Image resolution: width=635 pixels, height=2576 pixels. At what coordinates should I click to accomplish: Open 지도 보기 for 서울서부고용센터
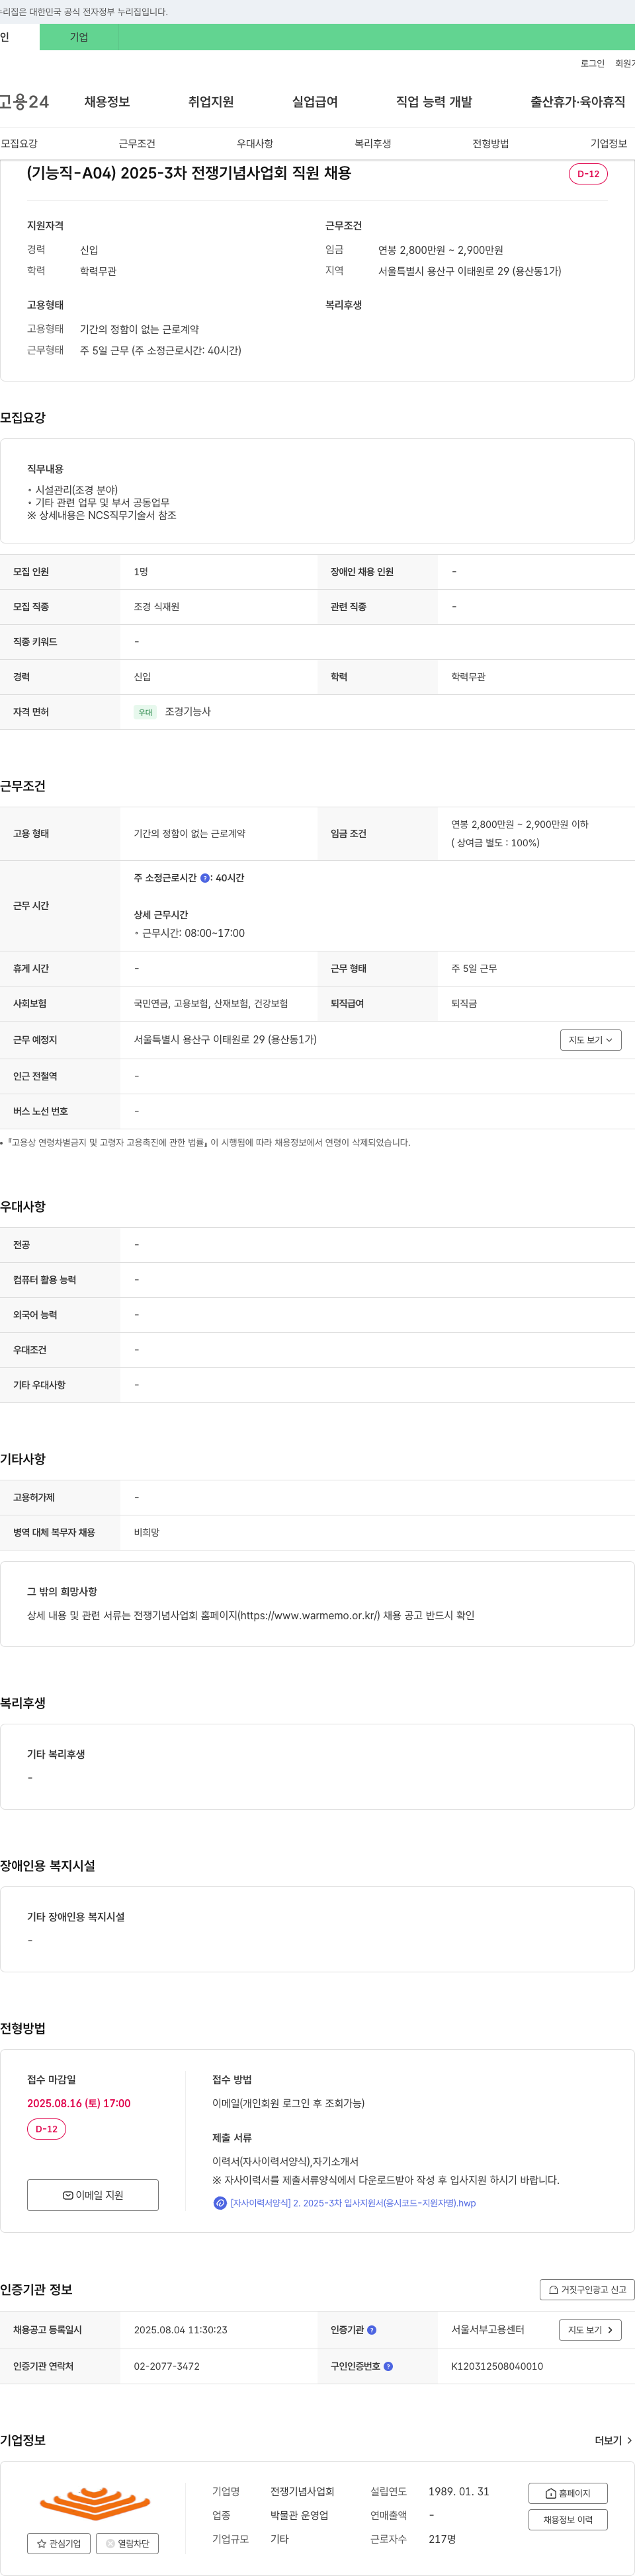(590, 2330)
